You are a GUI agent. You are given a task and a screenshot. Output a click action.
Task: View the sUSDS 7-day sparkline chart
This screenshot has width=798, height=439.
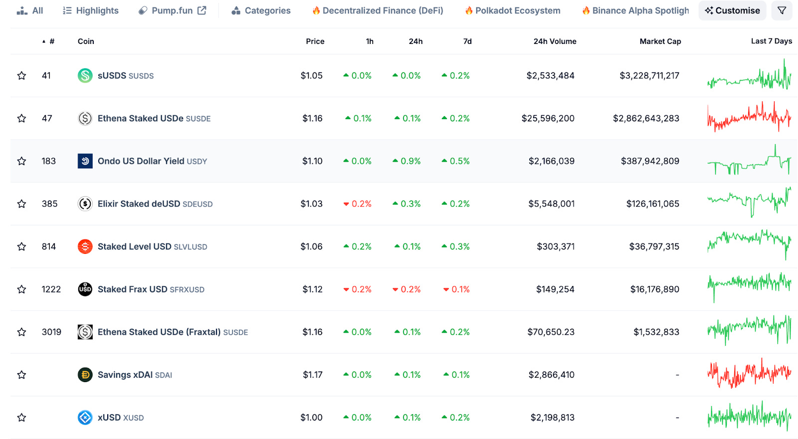(x=749, y=75)
